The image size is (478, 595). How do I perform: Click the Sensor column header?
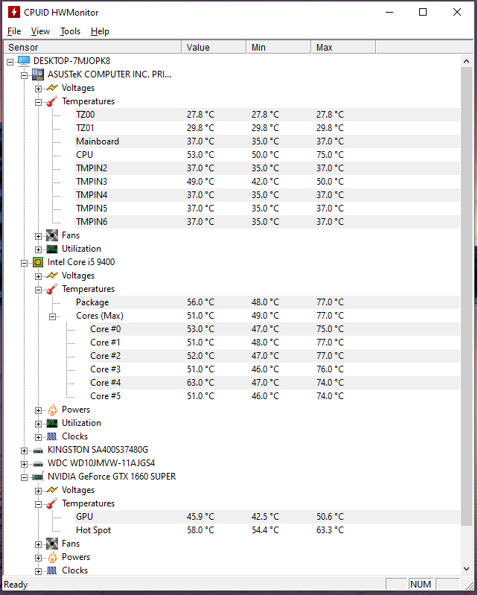point(92,48)
